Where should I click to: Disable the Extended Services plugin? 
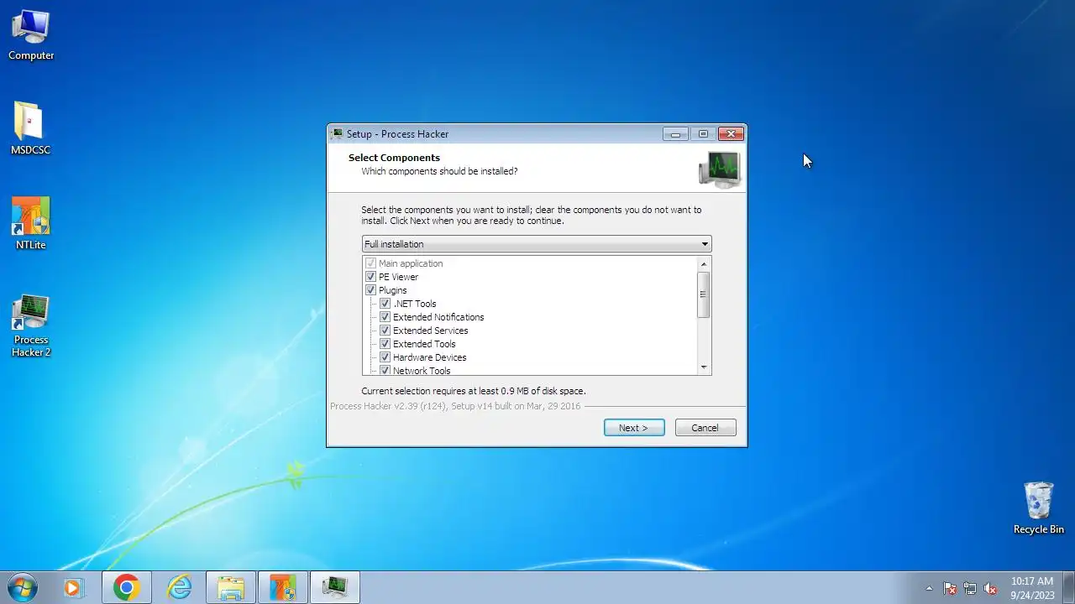point(385,331)
